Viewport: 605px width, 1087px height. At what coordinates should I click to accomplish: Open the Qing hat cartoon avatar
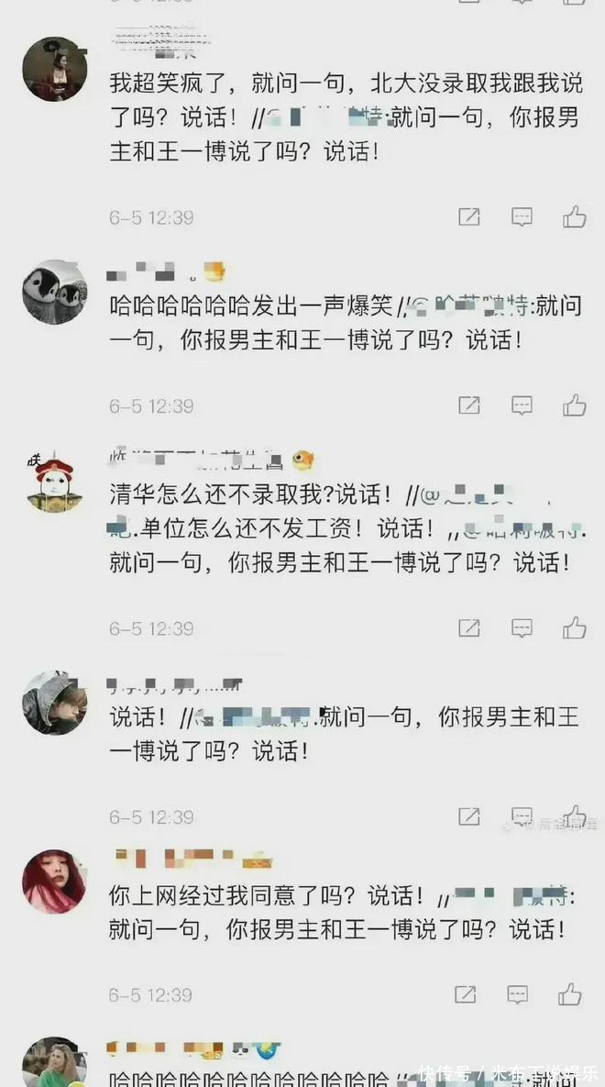[54, 482]
